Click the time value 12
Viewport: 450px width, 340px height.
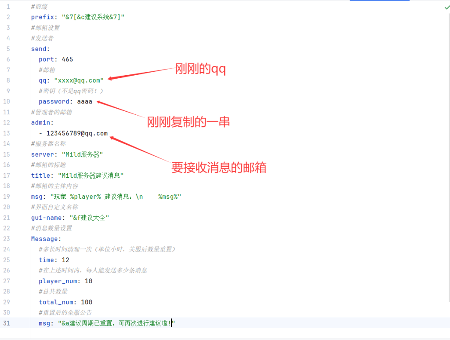click(x=65, y=260)
